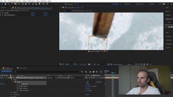Screen dimensions: 173x97
Task: Expand the timeline Effects group
Action: coord(11,92)
